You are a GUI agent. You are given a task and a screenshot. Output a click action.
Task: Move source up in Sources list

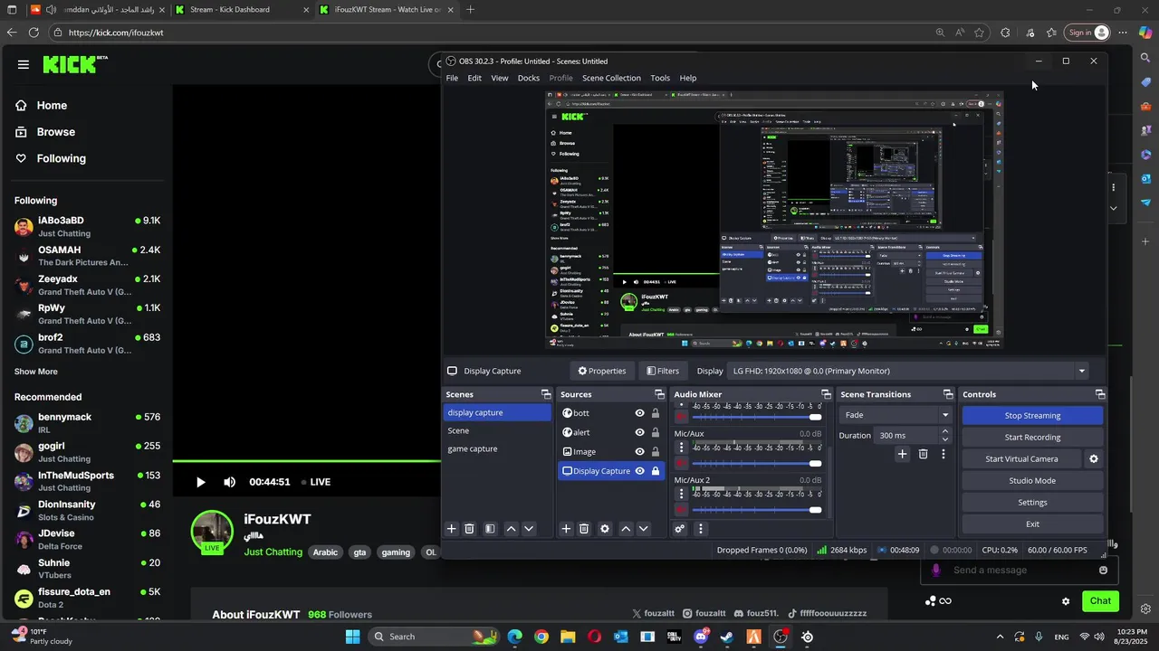tap(626, 529)
